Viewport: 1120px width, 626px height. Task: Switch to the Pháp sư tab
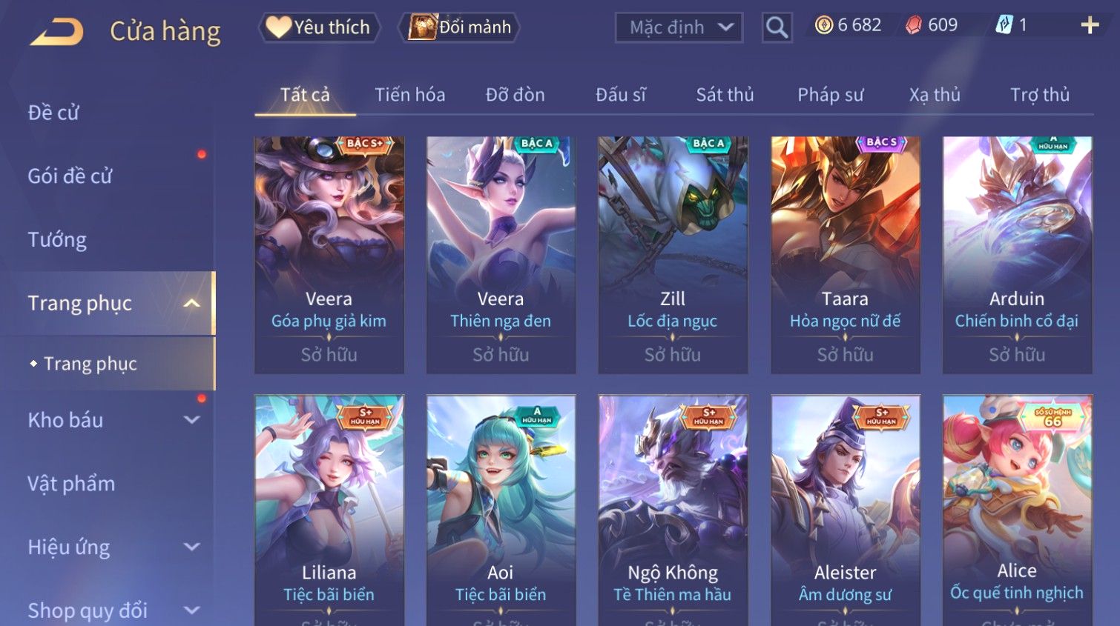(x=830, y=95)
